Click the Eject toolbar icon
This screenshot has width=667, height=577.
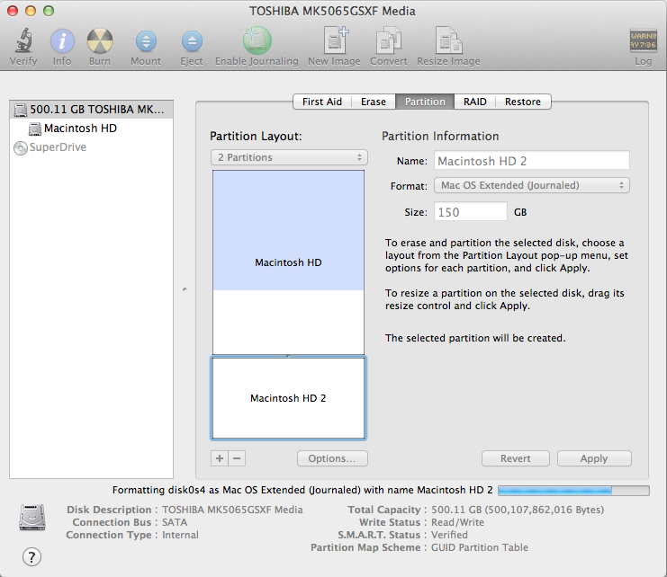[192, 41]
